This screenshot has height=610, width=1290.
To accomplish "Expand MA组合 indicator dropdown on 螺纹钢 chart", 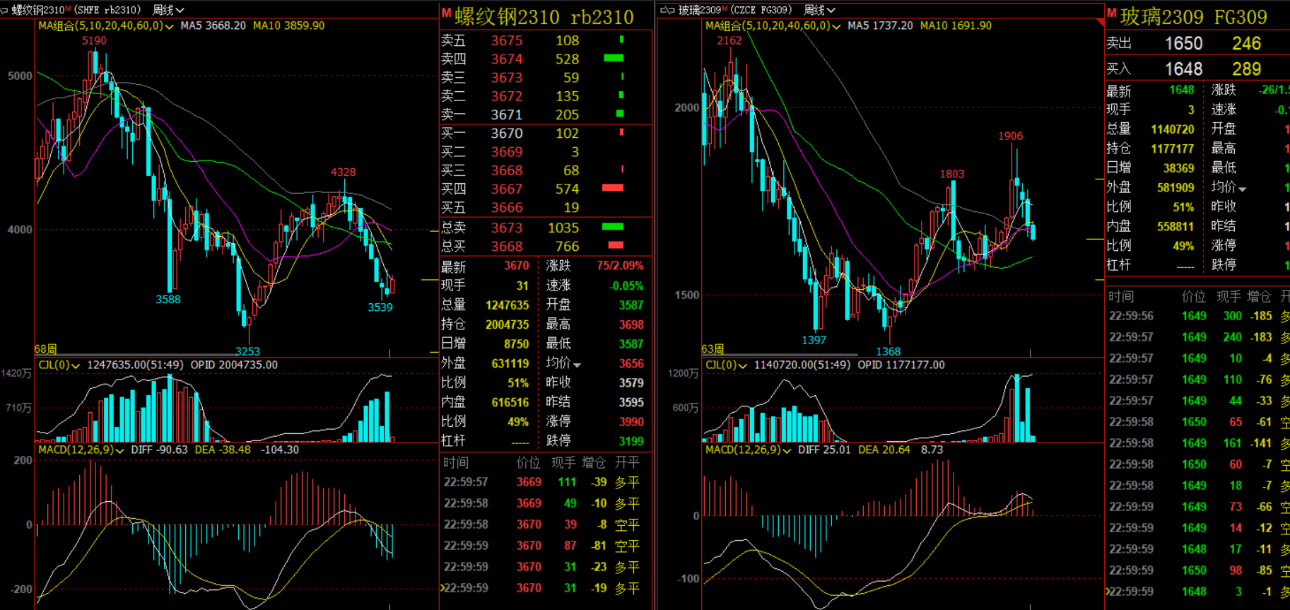I will (169, 26).
